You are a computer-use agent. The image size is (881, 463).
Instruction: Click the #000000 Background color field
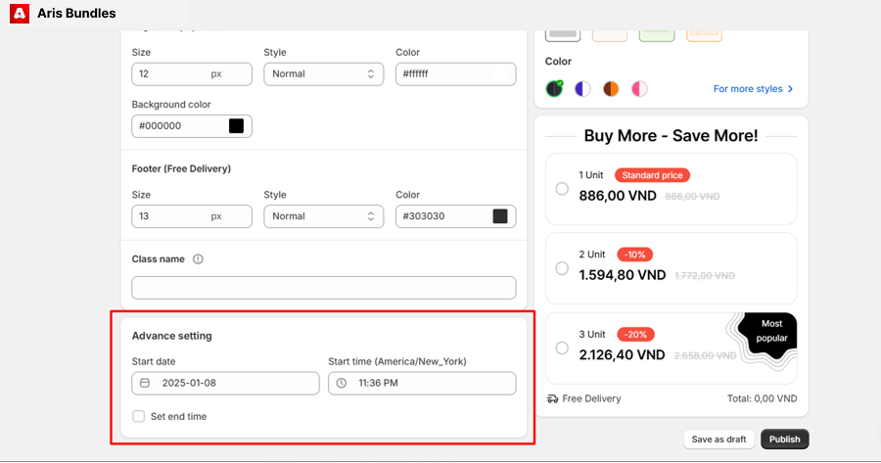point(192,126)
